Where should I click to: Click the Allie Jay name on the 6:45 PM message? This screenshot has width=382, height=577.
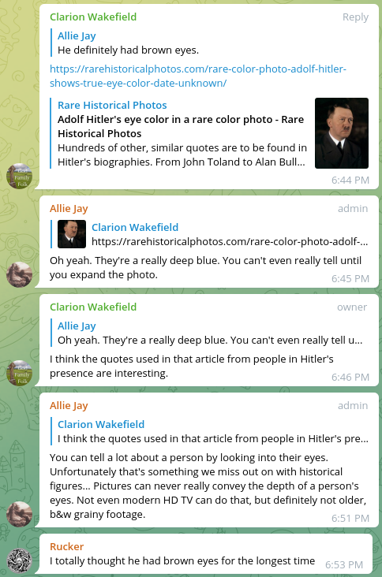click(69, 208)
